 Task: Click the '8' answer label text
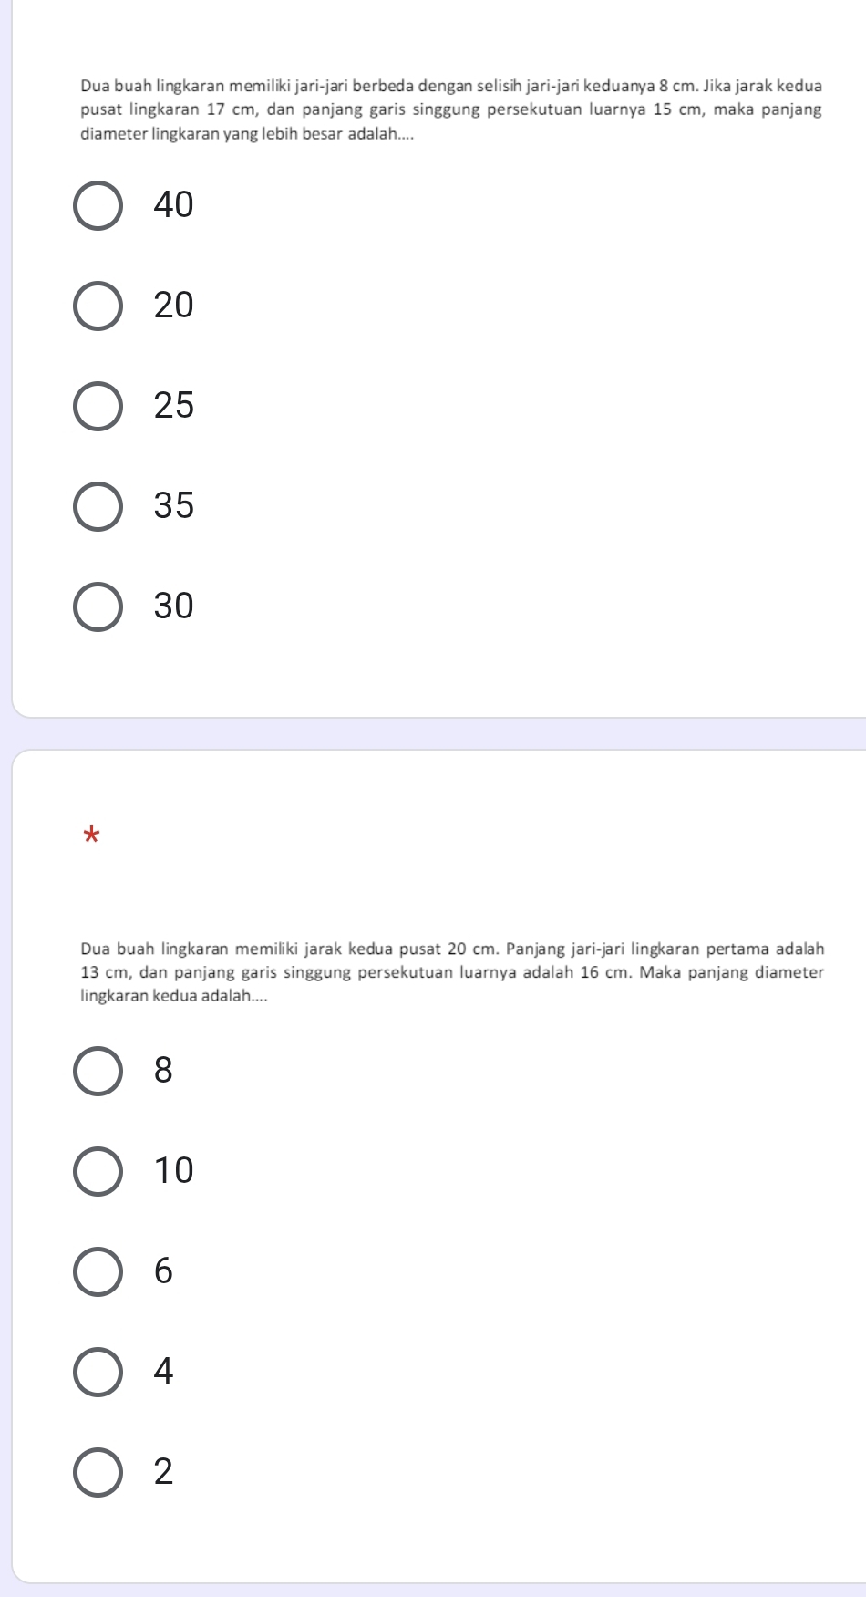[x=163, y=1070]
